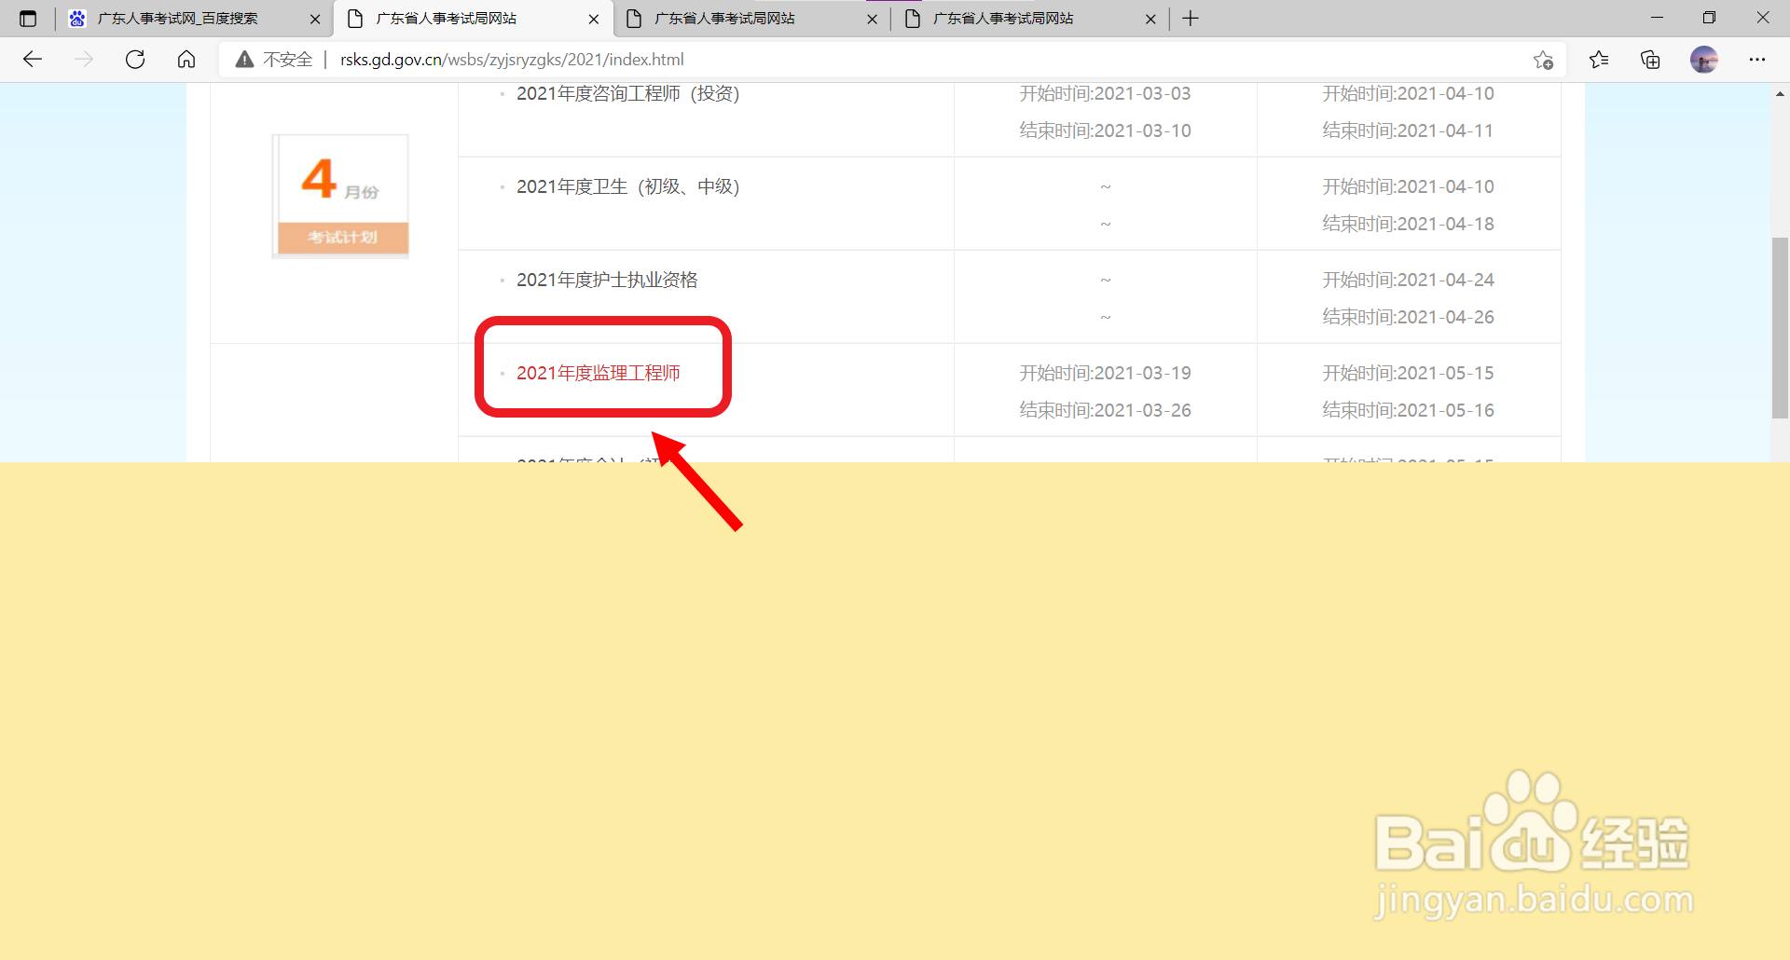Close the third 广东省人事考试局网站 tab
The image size is (1790, 960).
pyautogui.click(x=873, y=19)
